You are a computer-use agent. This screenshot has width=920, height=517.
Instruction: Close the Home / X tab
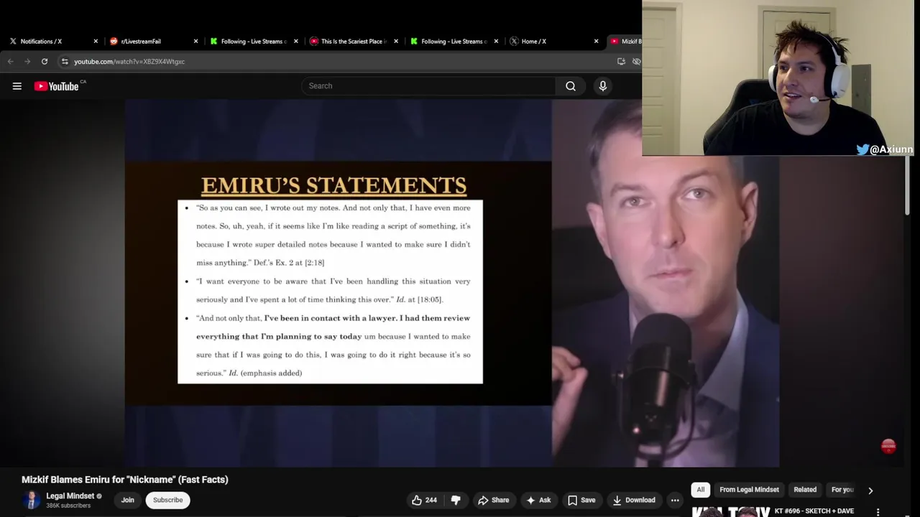(x=596, y=42)
